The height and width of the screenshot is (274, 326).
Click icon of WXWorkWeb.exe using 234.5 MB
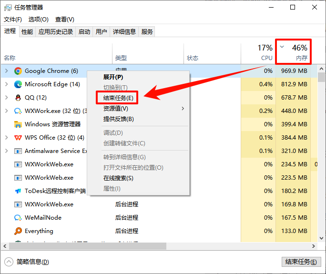coord(18,164)
